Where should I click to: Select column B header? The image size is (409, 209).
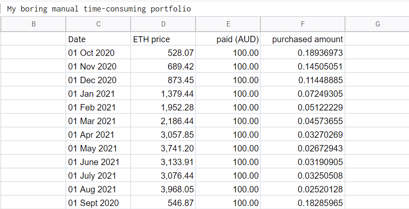coord(34,24)
